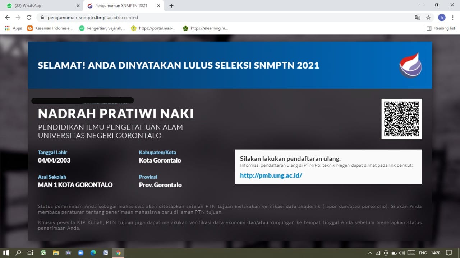Switch the ENG input language
The width and height of the screenshot is (460, 258).
pyautogui.click(x=423, y=253)
